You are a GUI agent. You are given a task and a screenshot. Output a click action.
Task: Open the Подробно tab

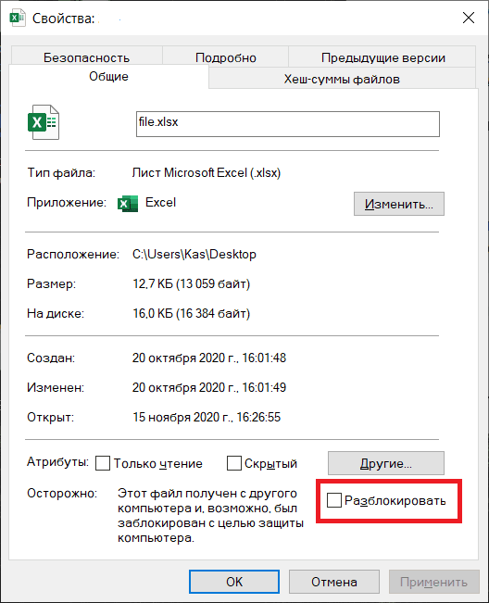(226, 57)
